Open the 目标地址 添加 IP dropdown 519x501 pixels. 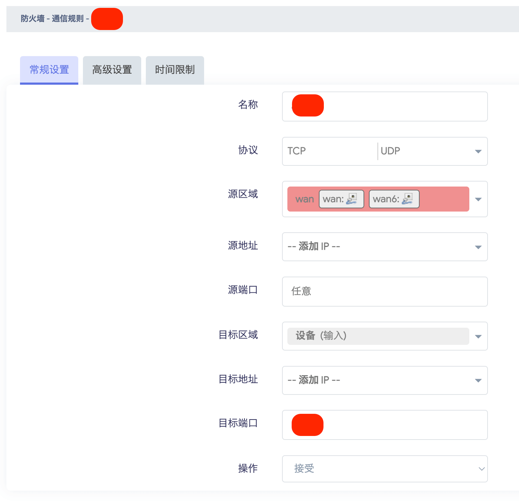(385, 380)
